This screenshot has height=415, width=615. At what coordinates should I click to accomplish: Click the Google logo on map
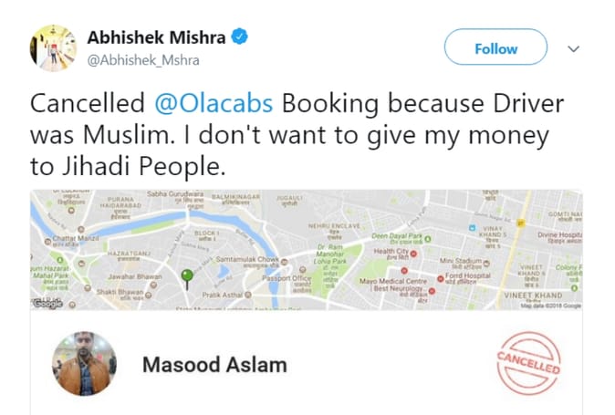click(47, 304)
